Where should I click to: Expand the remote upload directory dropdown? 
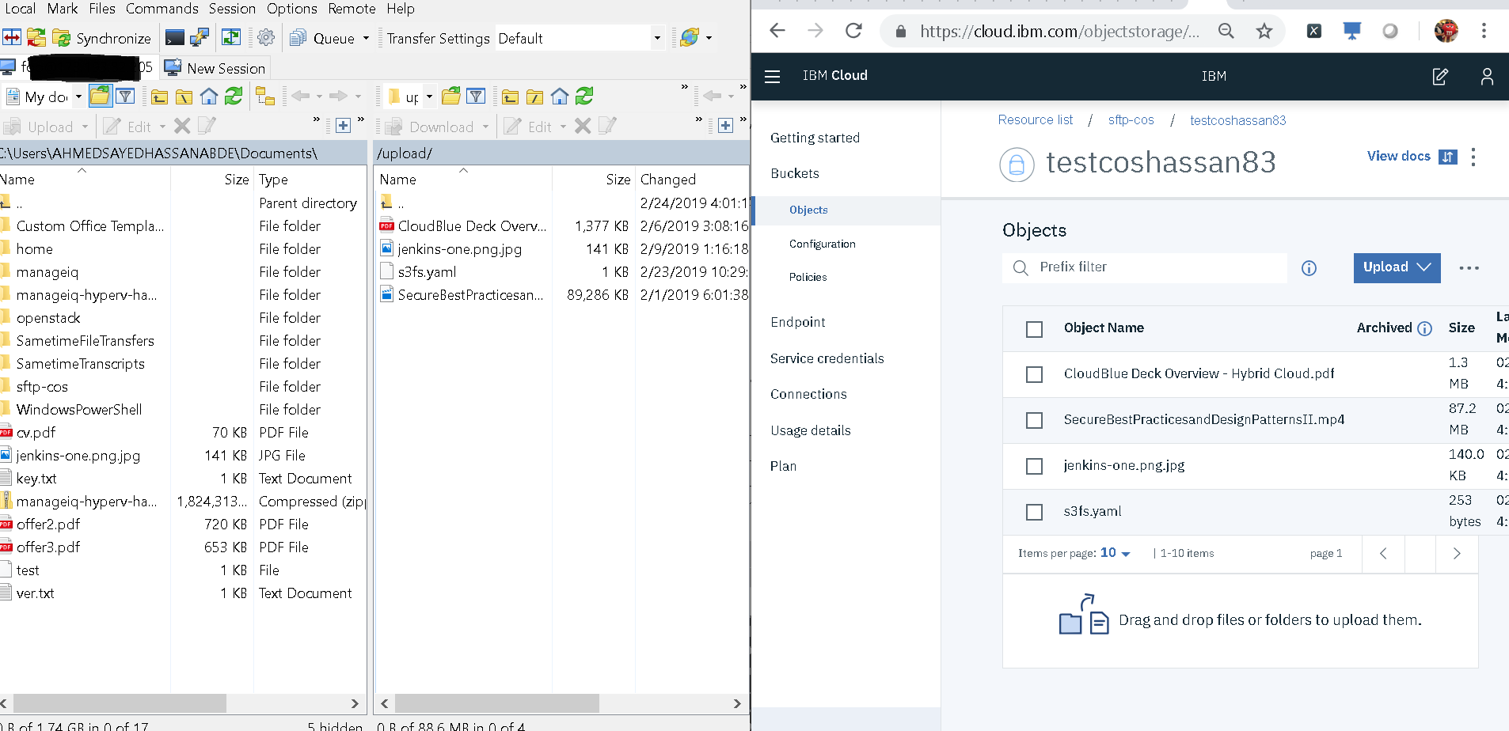point(429,97)
